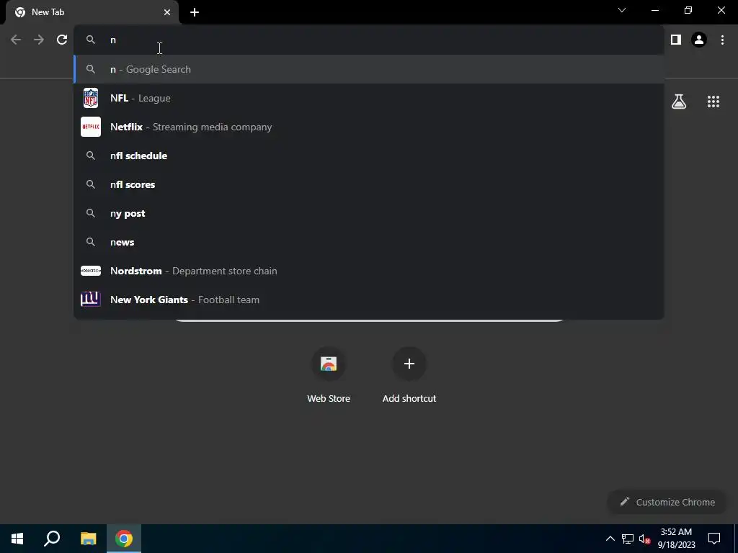Click the New York Giants logo icon
738x553 pixels.
click(x=90, y=299)
